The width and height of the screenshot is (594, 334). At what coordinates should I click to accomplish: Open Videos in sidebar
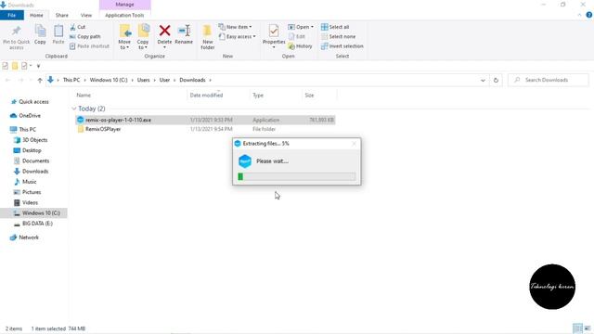click(26, 202)
